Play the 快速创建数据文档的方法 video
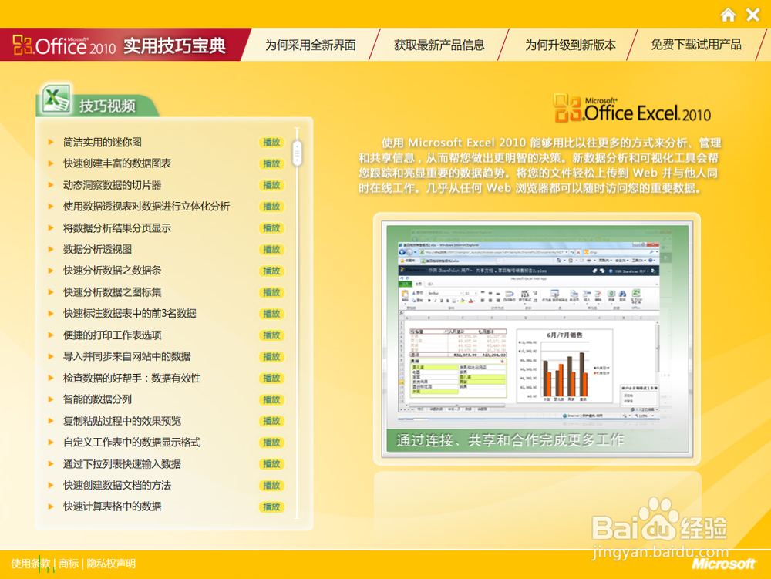The image size is (771, 579). coord(271,486)
